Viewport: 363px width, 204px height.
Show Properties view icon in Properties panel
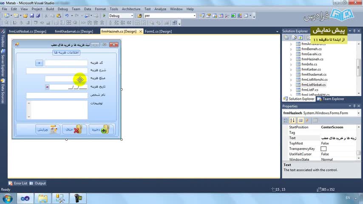point(301,120)
